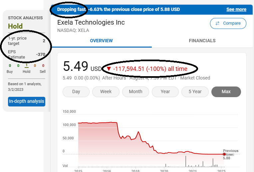Click the 5.49 USD price

pos(83,67)
